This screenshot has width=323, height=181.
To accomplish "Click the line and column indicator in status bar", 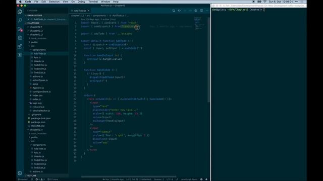I will (138, 179).
